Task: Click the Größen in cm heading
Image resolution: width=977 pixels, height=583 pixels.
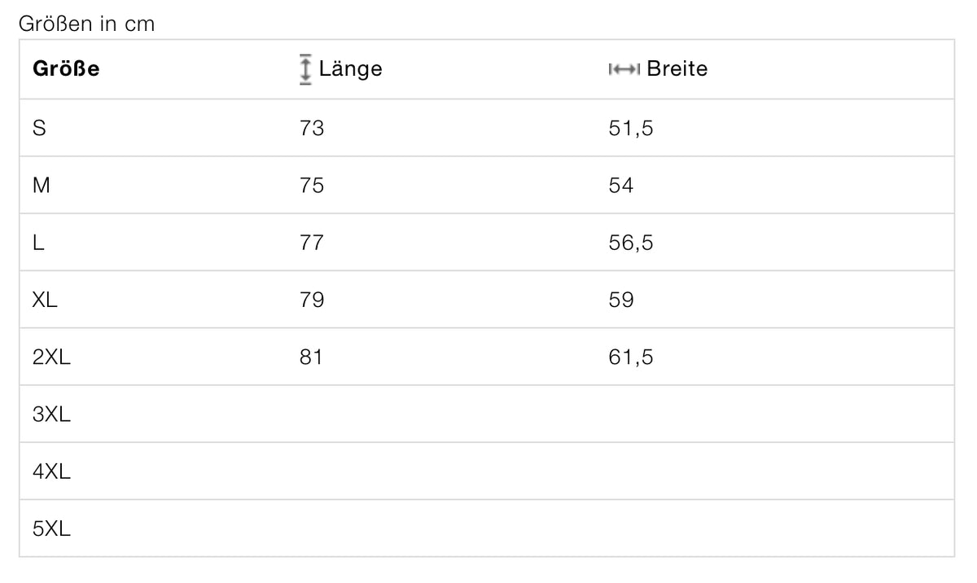Action: point(86,24)
